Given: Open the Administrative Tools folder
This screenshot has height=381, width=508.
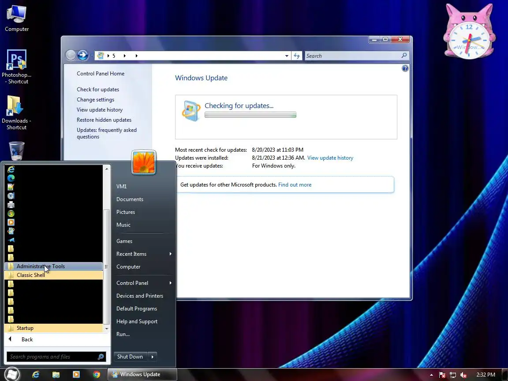Looking at the screenshot, I should tap(54, 266).
